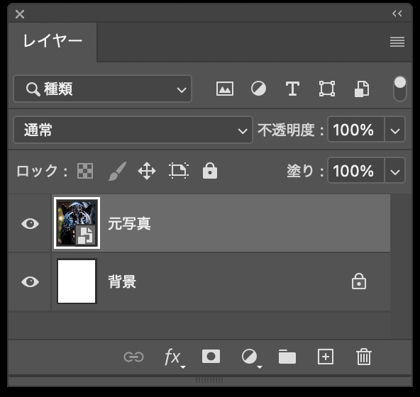Filter for type layers with T icon
Image resolution: width=420 pixels, height=397 pixels.
tap(292, 89)
